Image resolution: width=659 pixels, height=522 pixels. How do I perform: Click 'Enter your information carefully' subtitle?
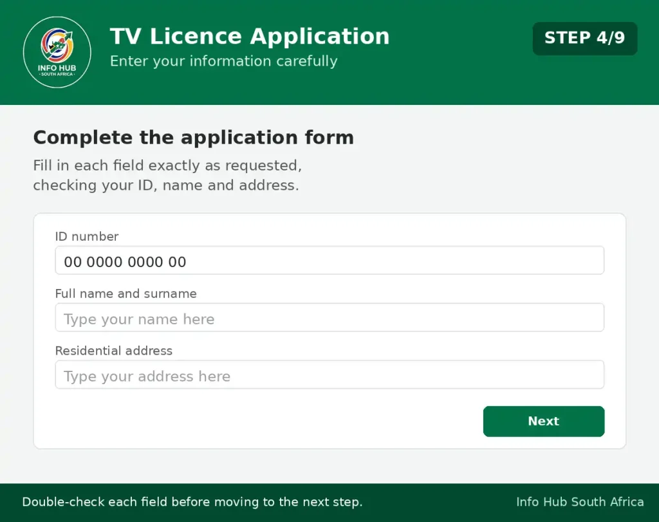[x=223, y=61]
